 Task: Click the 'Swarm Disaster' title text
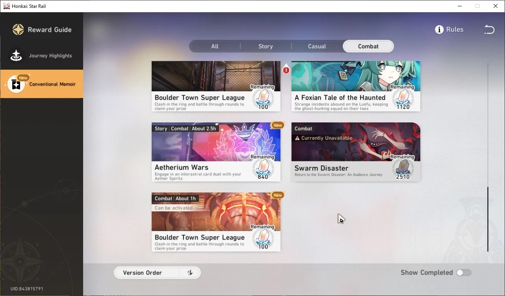coord(321,168)
